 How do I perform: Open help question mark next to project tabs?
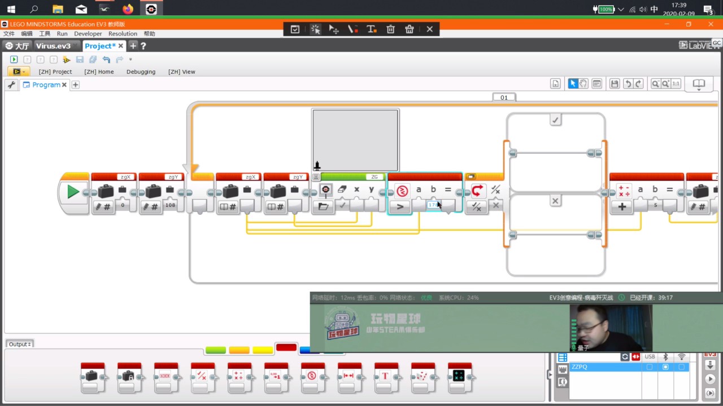pyautogui.click(x=143, y=46)
